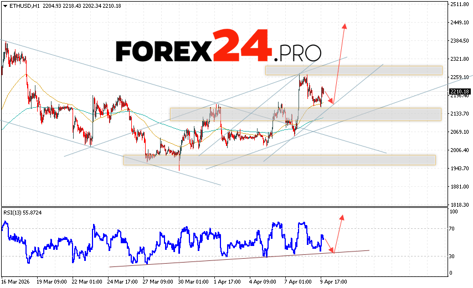This screenshot has width=473, height=288.
Task: Click the 1881.00 price axis label
Action: [460, 187]
